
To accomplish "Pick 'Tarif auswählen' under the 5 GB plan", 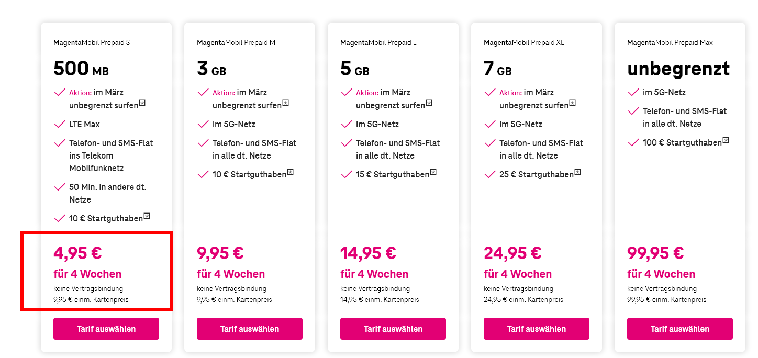I will coord(393,329).
